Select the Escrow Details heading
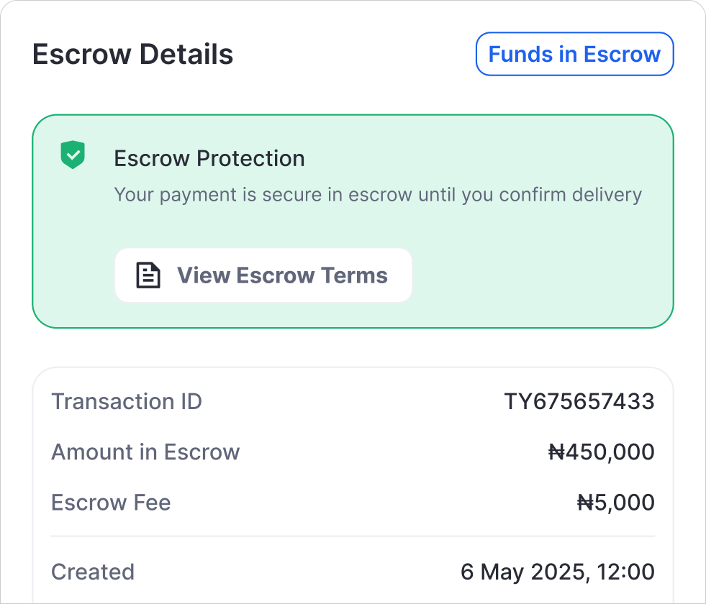Screen dimensions: 706x604 (133, 55)
